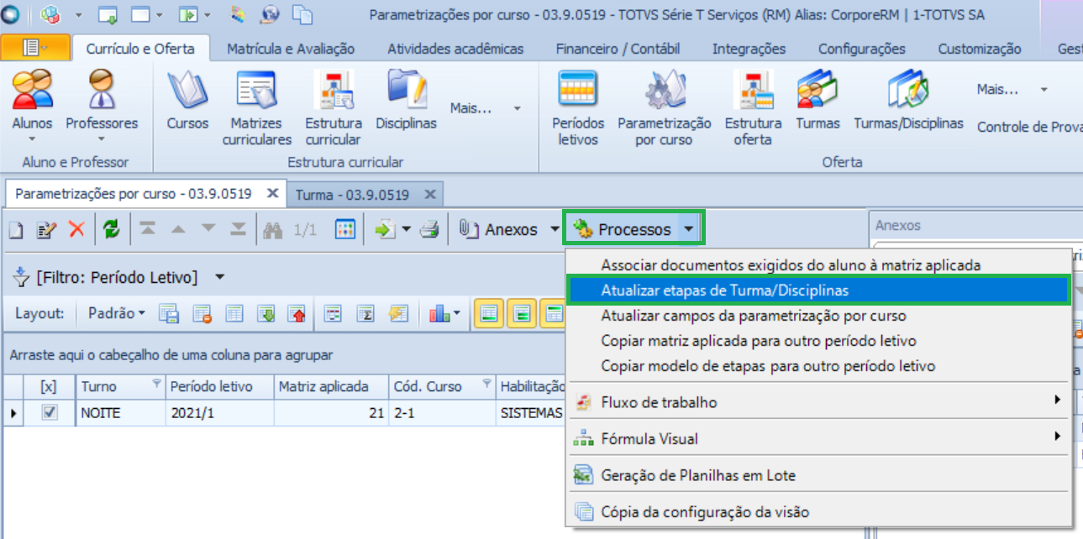Expand Mais dropdown in Oferta group
1083x539 pixels.
[x=1044, y=89]
